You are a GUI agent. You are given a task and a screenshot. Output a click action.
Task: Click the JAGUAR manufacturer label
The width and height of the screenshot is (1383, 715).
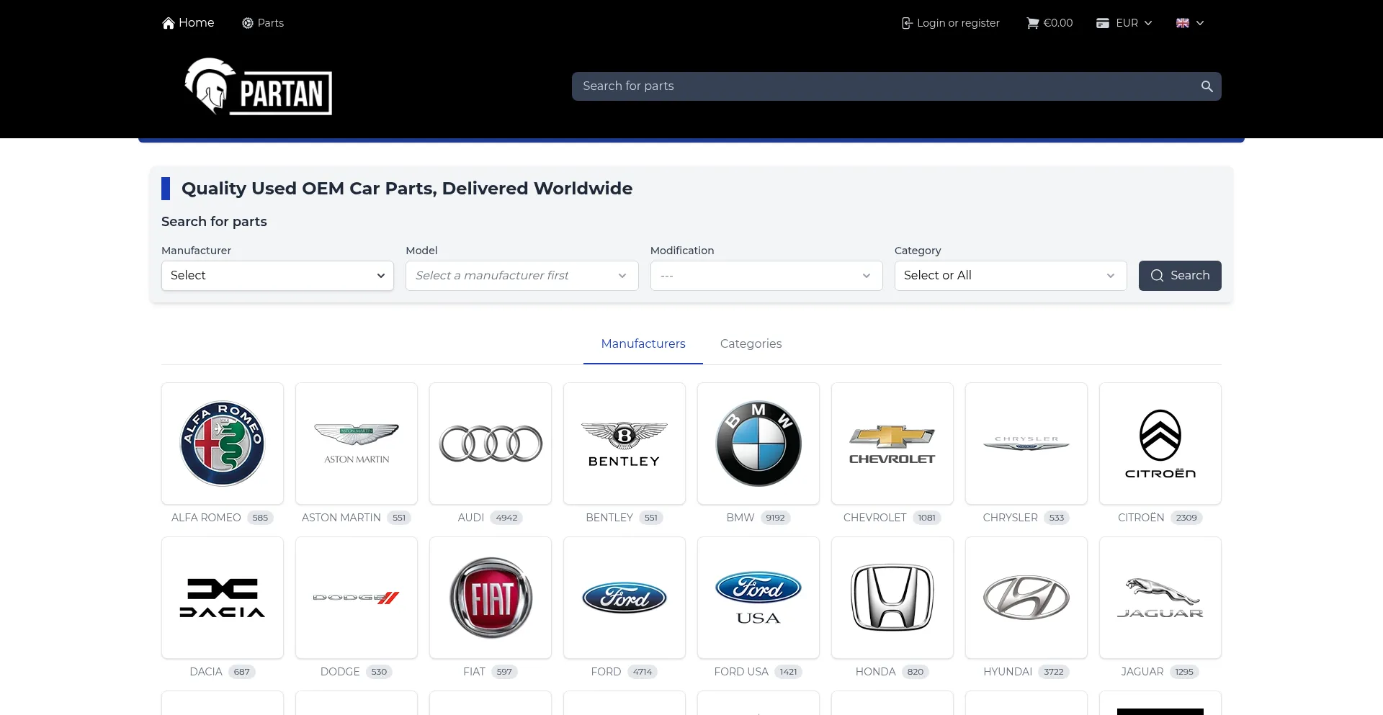(1142, 672)
